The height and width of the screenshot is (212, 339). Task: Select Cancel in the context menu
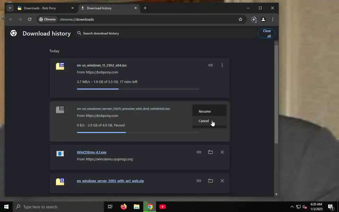point(209,121)
